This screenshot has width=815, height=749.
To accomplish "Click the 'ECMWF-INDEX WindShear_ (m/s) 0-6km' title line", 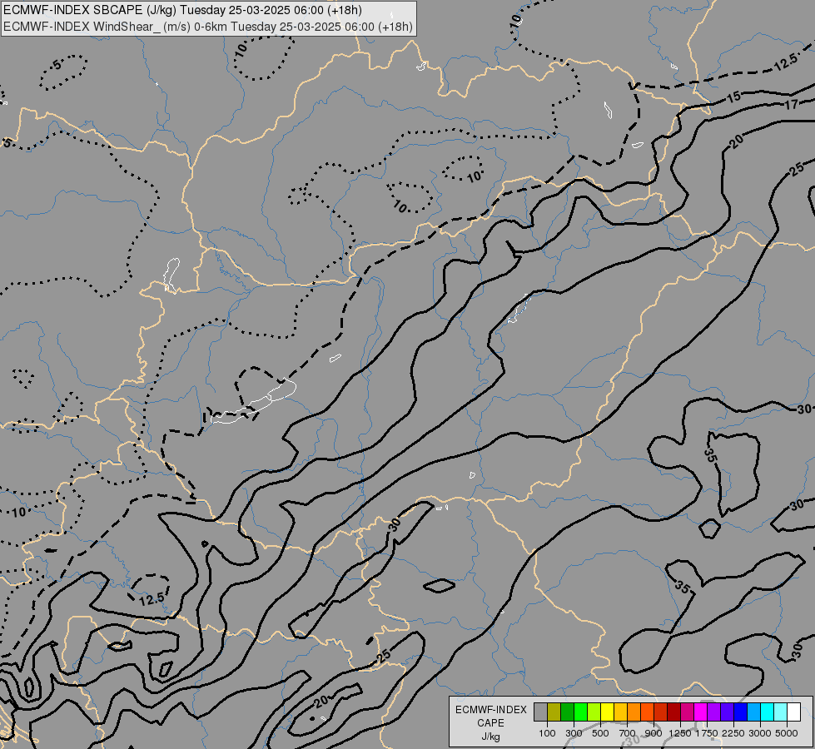I will point(208,27).
